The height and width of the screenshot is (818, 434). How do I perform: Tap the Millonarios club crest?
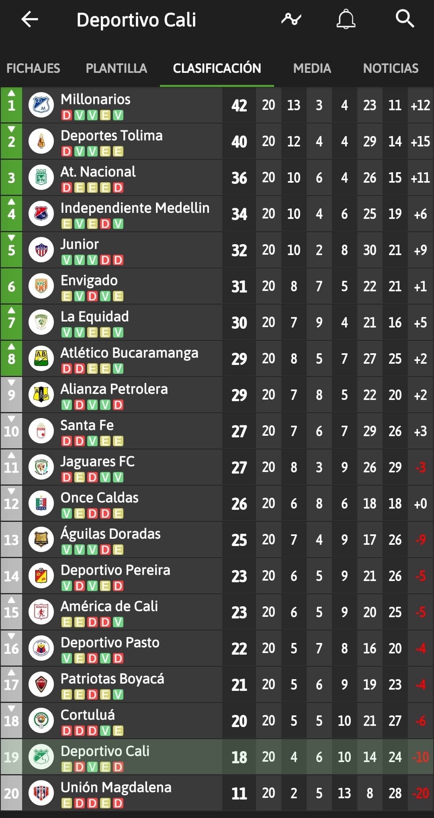41,105
